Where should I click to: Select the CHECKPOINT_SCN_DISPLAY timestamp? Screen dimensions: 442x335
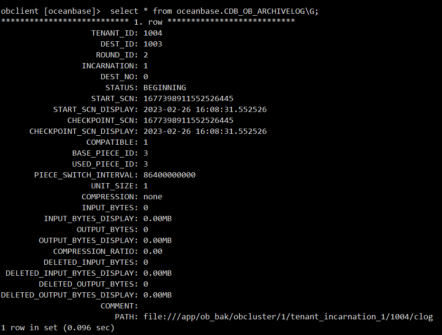(x=205, y=131)
